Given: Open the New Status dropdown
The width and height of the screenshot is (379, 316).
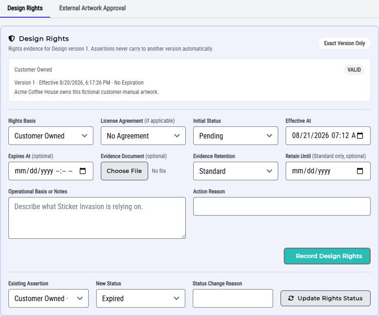Looking at the screenshot, I should pyautogui.click(x=141, y=298).
